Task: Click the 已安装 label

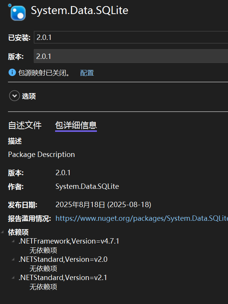Action: tap(19, 38)
